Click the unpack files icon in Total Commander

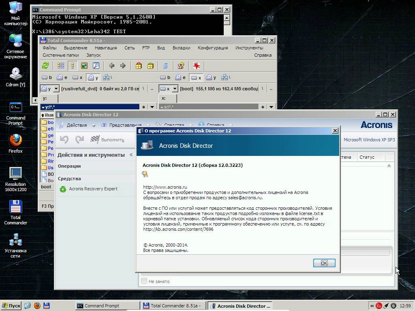pos(150,66)
